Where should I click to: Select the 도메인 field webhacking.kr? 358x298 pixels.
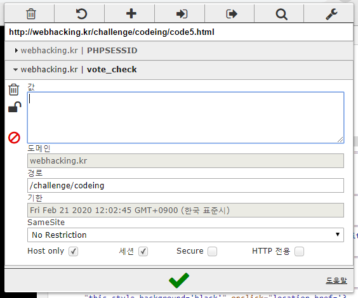(x=185, y=161)
